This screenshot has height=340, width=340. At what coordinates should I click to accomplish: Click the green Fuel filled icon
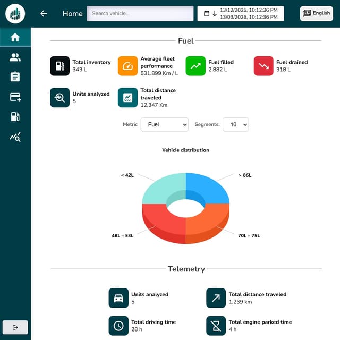[x=195, y=66]
